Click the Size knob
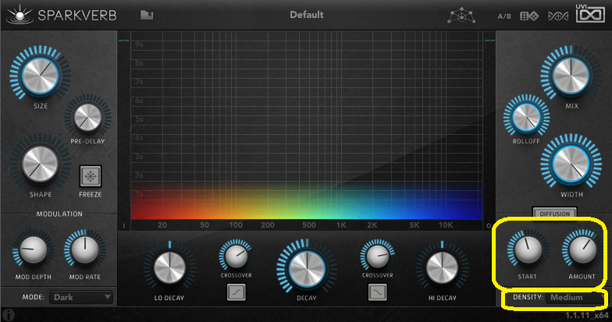Image resolution: width=612 pixels, height=322 pixels. [x=39, y=76]
